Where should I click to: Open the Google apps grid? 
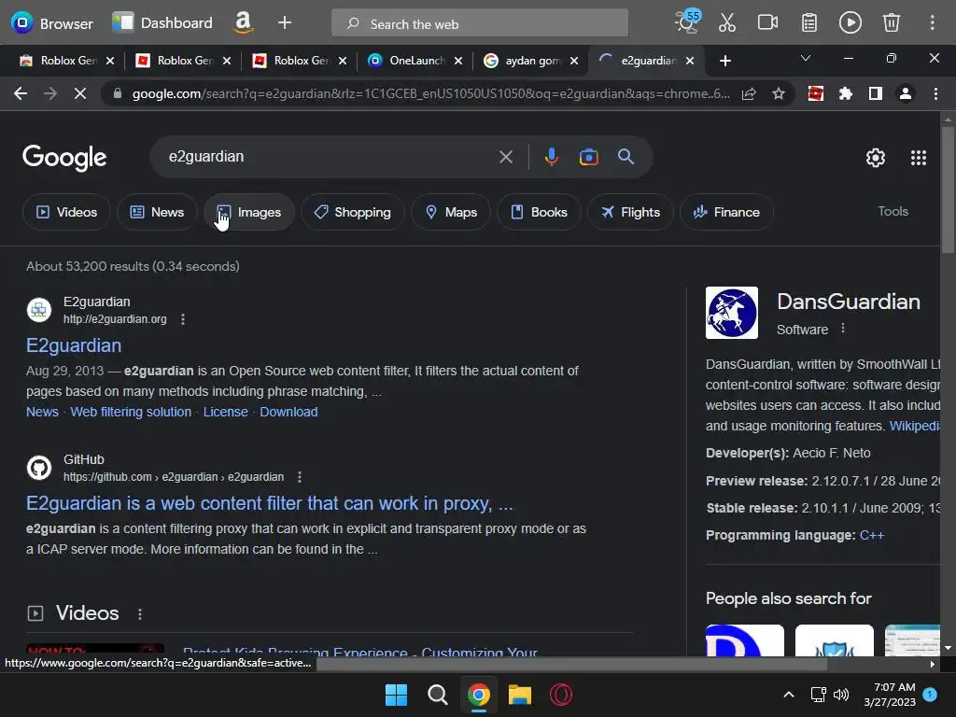pos(919,158)
